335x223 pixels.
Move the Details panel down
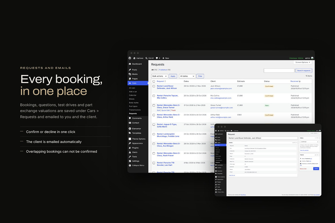point(295,142)
